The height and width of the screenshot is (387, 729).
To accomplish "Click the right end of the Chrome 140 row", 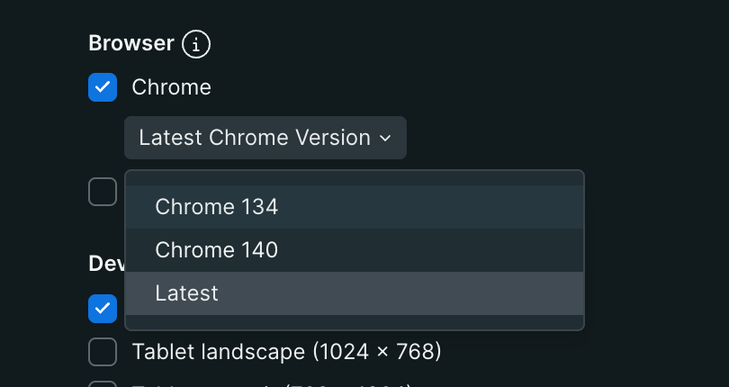I will 558,250.
